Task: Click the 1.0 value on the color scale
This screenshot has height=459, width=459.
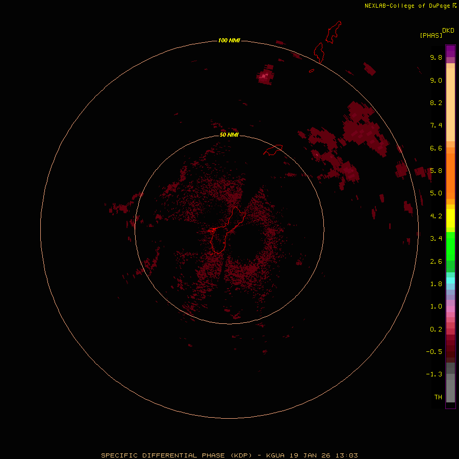Action: pyautogui.click(x=436, y=307)
